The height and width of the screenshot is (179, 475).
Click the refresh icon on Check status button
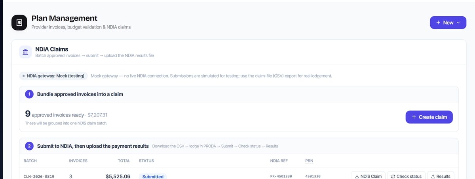point(393,176)
